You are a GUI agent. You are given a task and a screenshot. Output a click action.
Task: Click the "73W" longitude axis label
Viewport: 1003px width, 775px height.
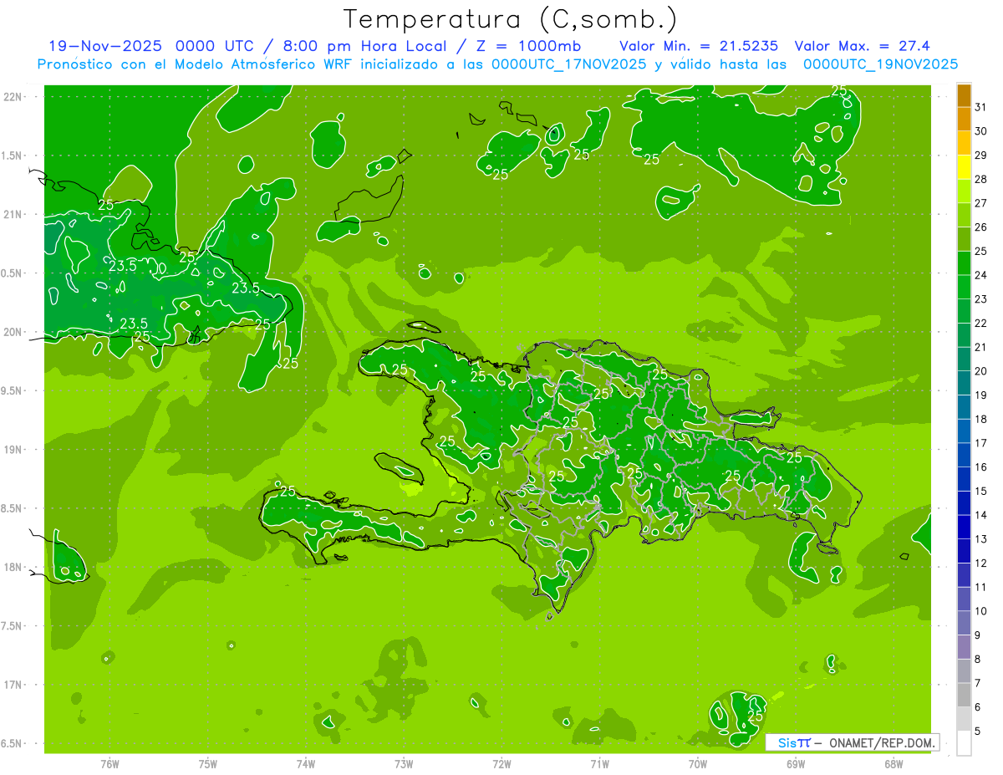(x=404, y=763)
